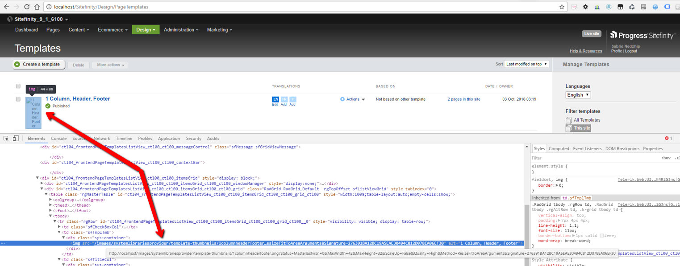Reload the current browser page
The height and width of the screenshot is (266, 680).
27,7
